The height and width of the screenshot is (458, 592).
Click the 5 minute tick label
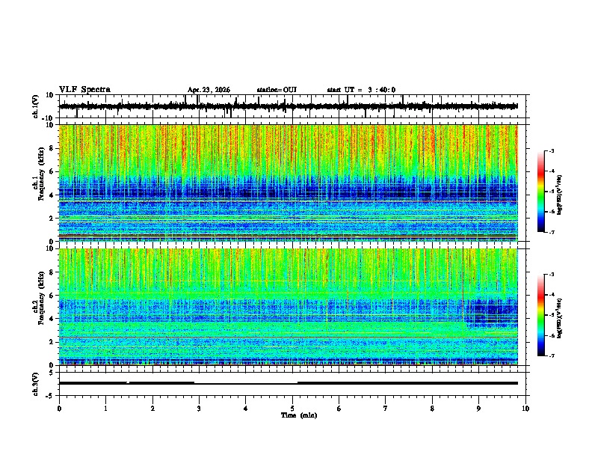click(292, 409)
